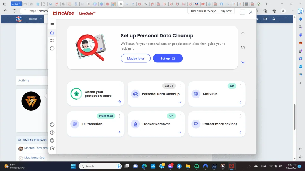Close the active browser tab

pyautogui.click(x=121, y=4)
